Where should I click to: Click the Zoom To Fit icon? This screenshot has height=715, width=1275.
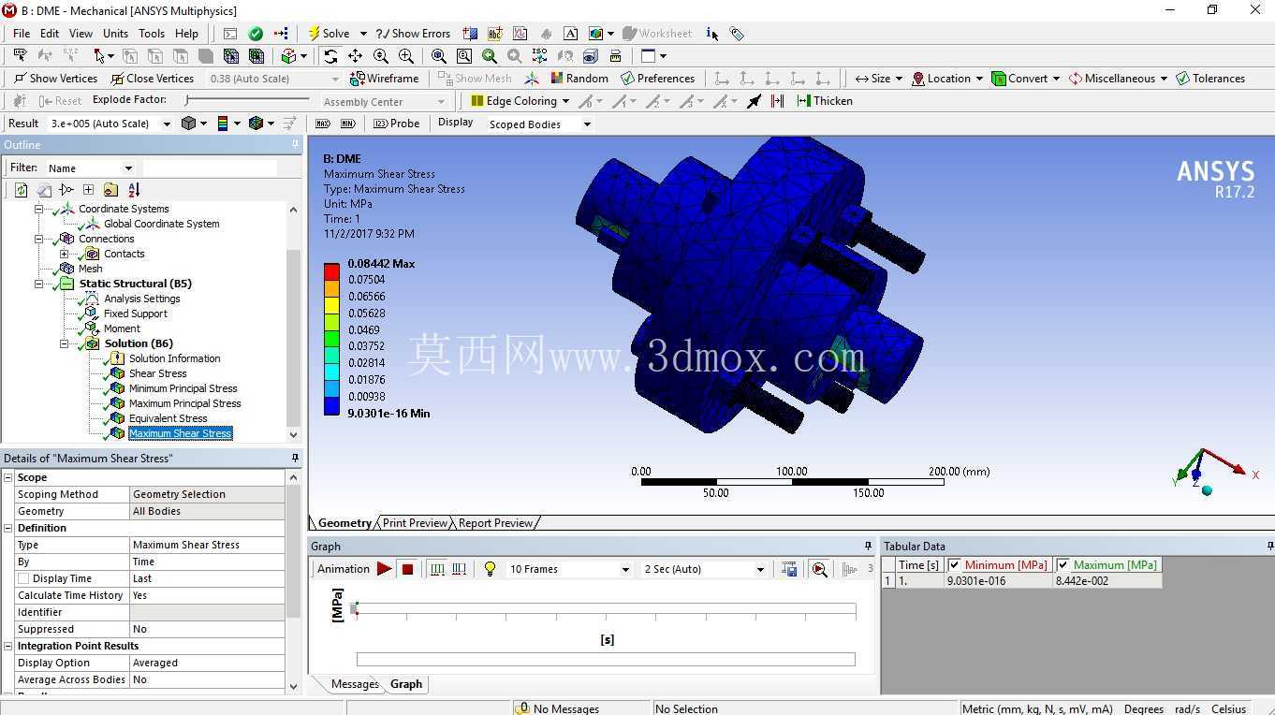click(438, 56)
